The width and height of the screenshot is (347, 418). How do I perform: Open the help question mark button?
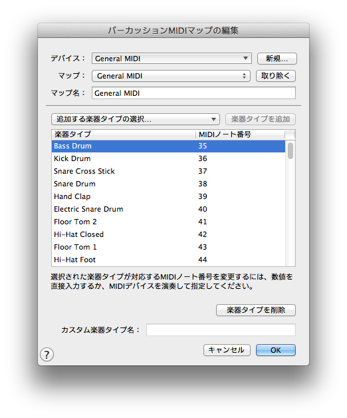pyautogui.click(x=47, y=354)
